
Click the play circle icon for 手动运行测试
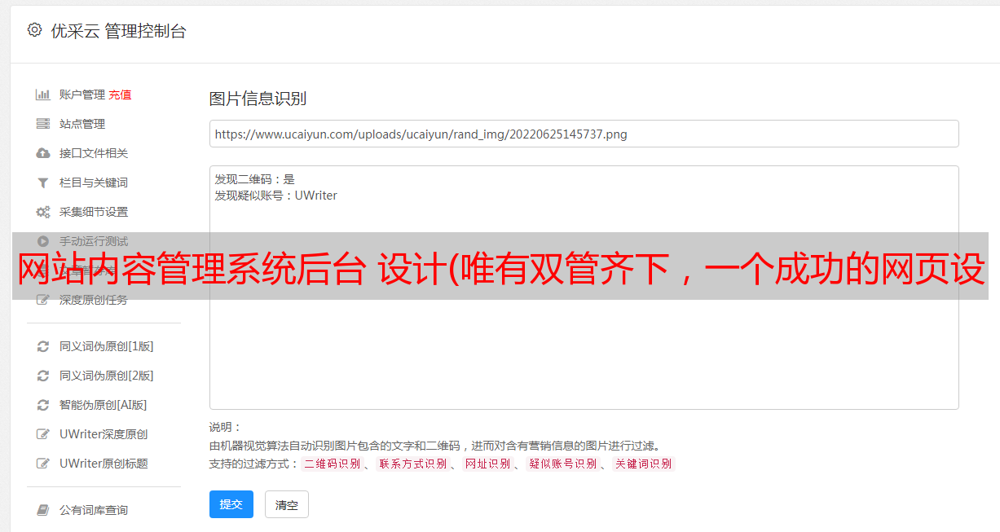coord(43,241)
